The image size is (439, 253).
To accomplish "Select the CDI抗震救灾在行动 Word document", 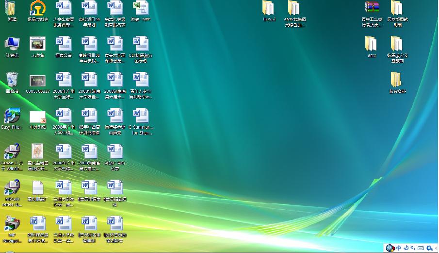I will [x=141, y=44].
